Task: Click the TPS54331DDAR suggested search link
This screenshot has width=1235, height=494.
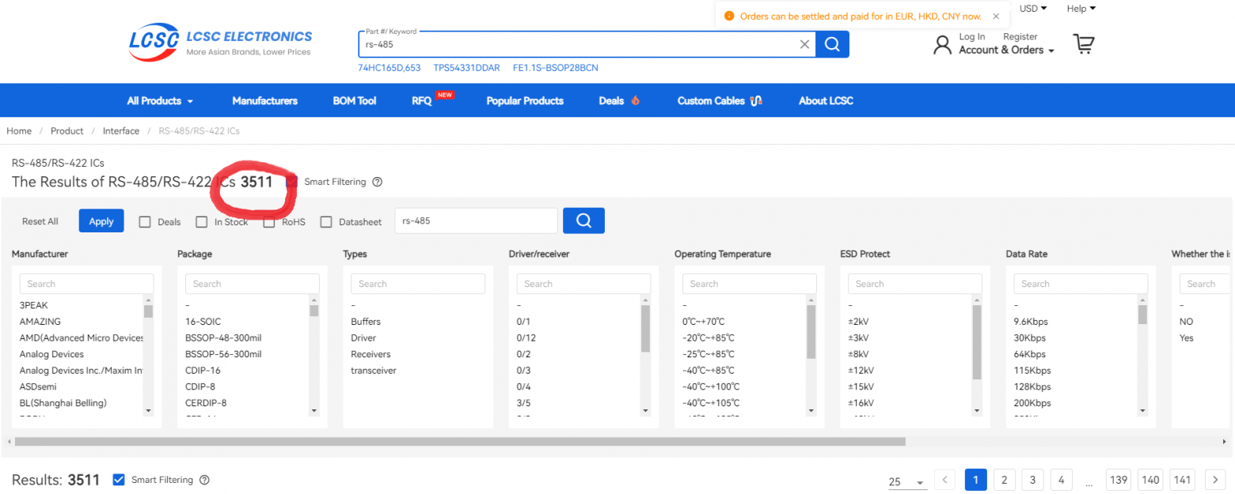Action: (x=467, y=68)
